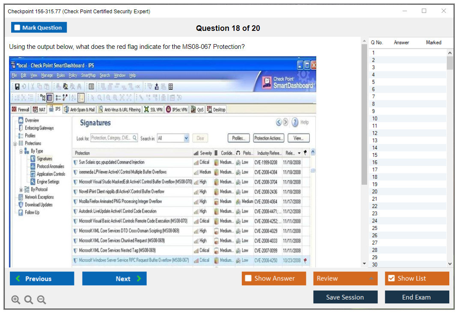Tick the Mark Question checkbox

click(17, 28)
